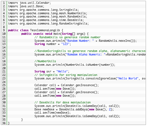Click the "Hello" string literal on line 21
This screenshot has width=147, height=126.
pyautogui.click(x=62, y=71)
